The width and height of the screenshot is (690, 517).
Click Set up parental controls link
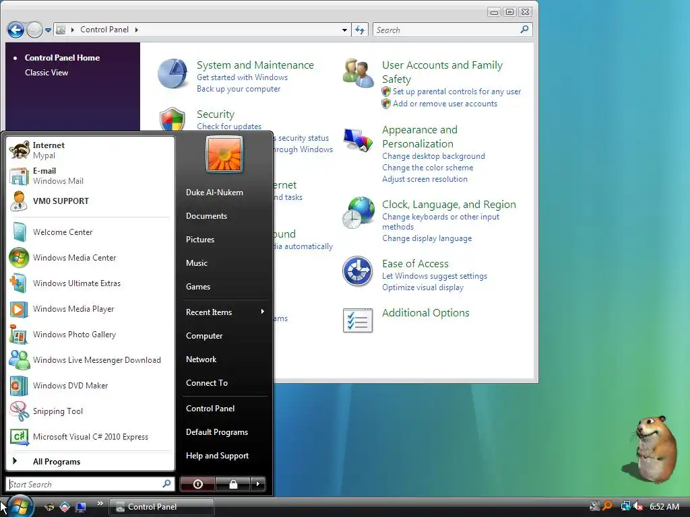click(x=457, y=92)
